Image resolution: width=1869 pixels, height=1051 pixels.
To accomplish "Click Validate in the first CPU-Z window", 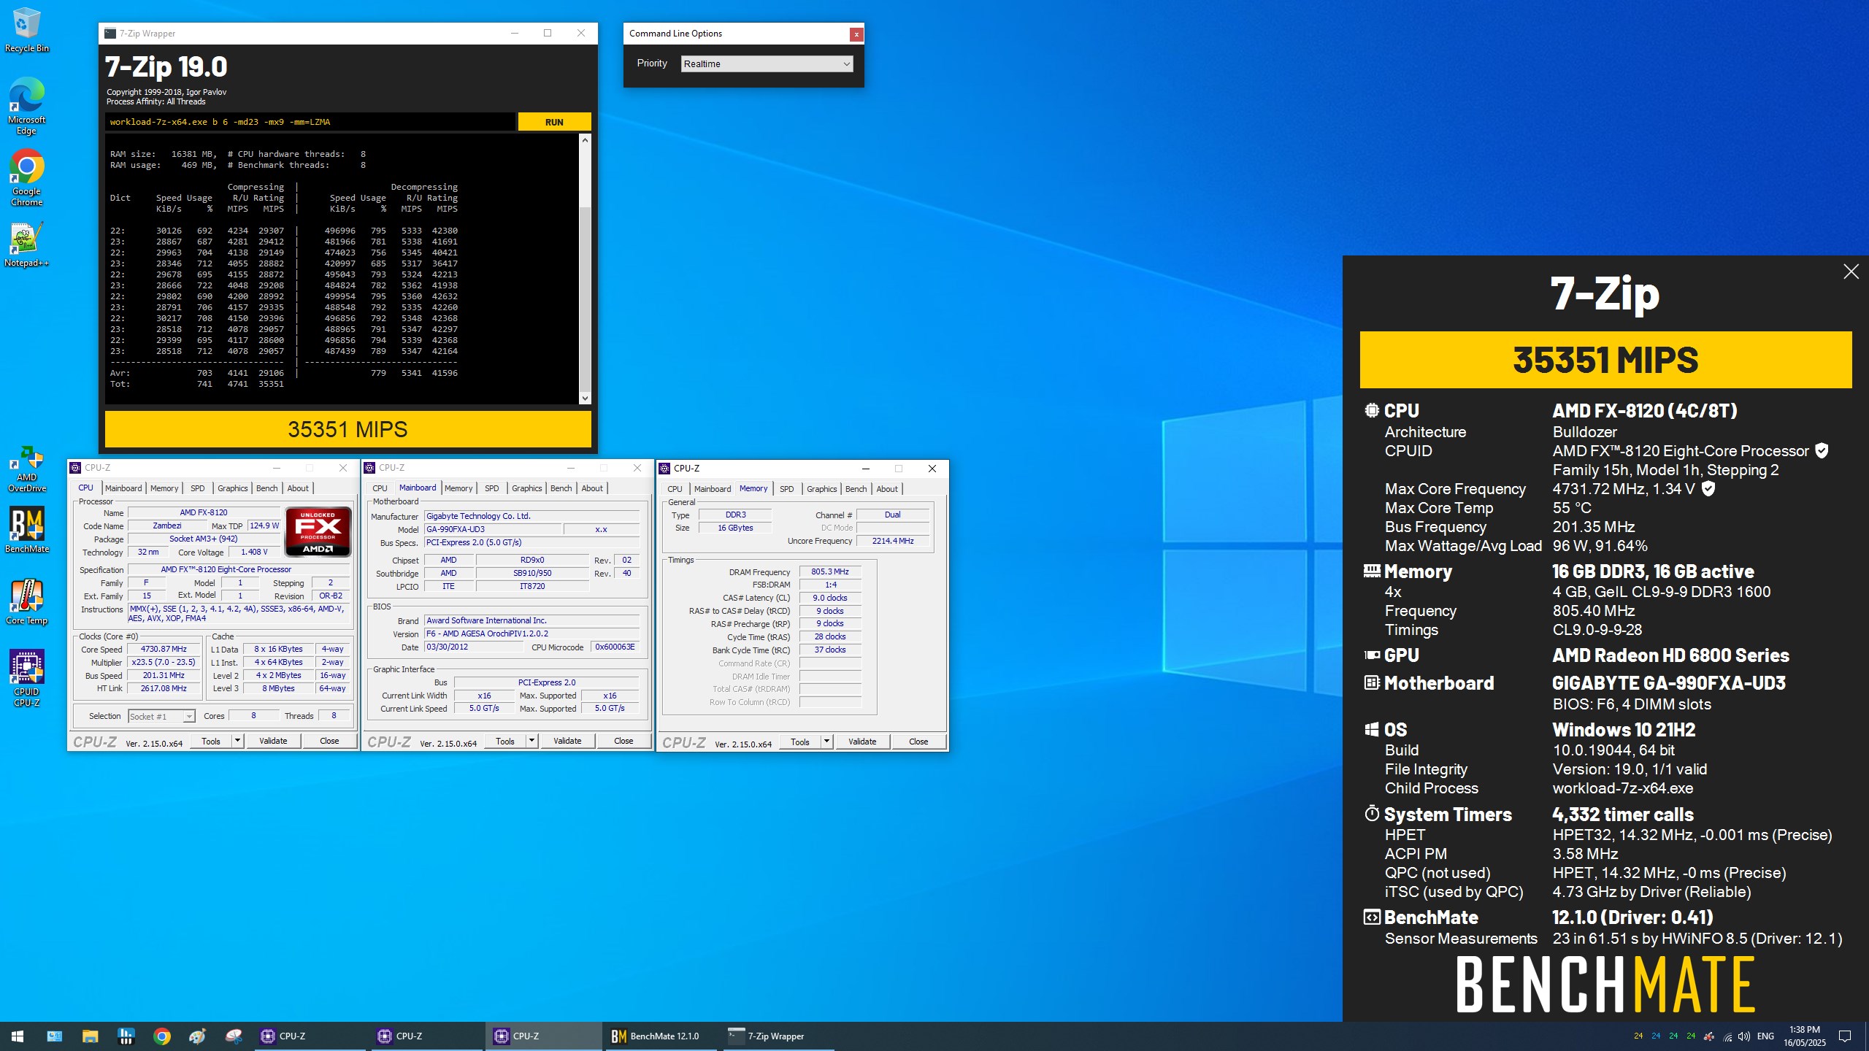I will pos(273,741).
